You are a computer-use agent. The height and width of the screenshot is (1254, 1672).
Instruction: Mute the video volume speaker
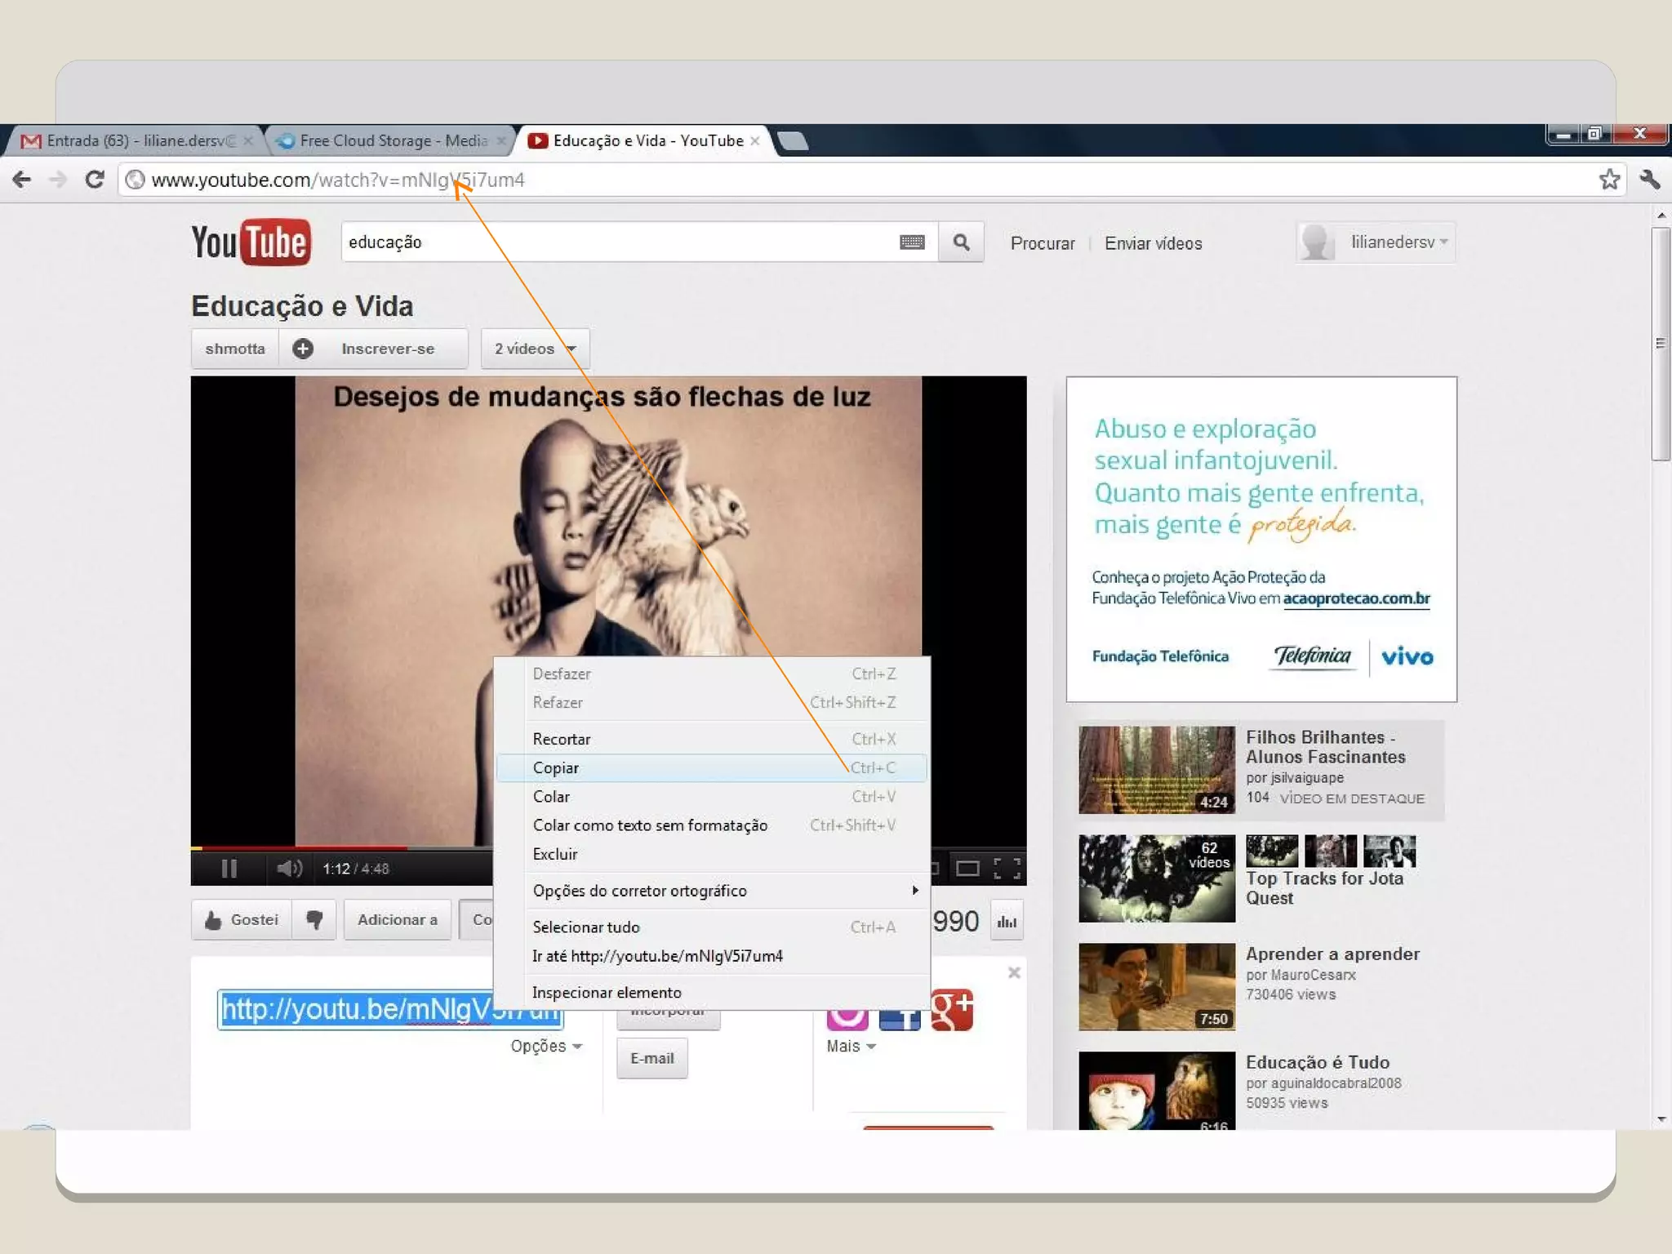pyautogui.click(x=288, y=869)
